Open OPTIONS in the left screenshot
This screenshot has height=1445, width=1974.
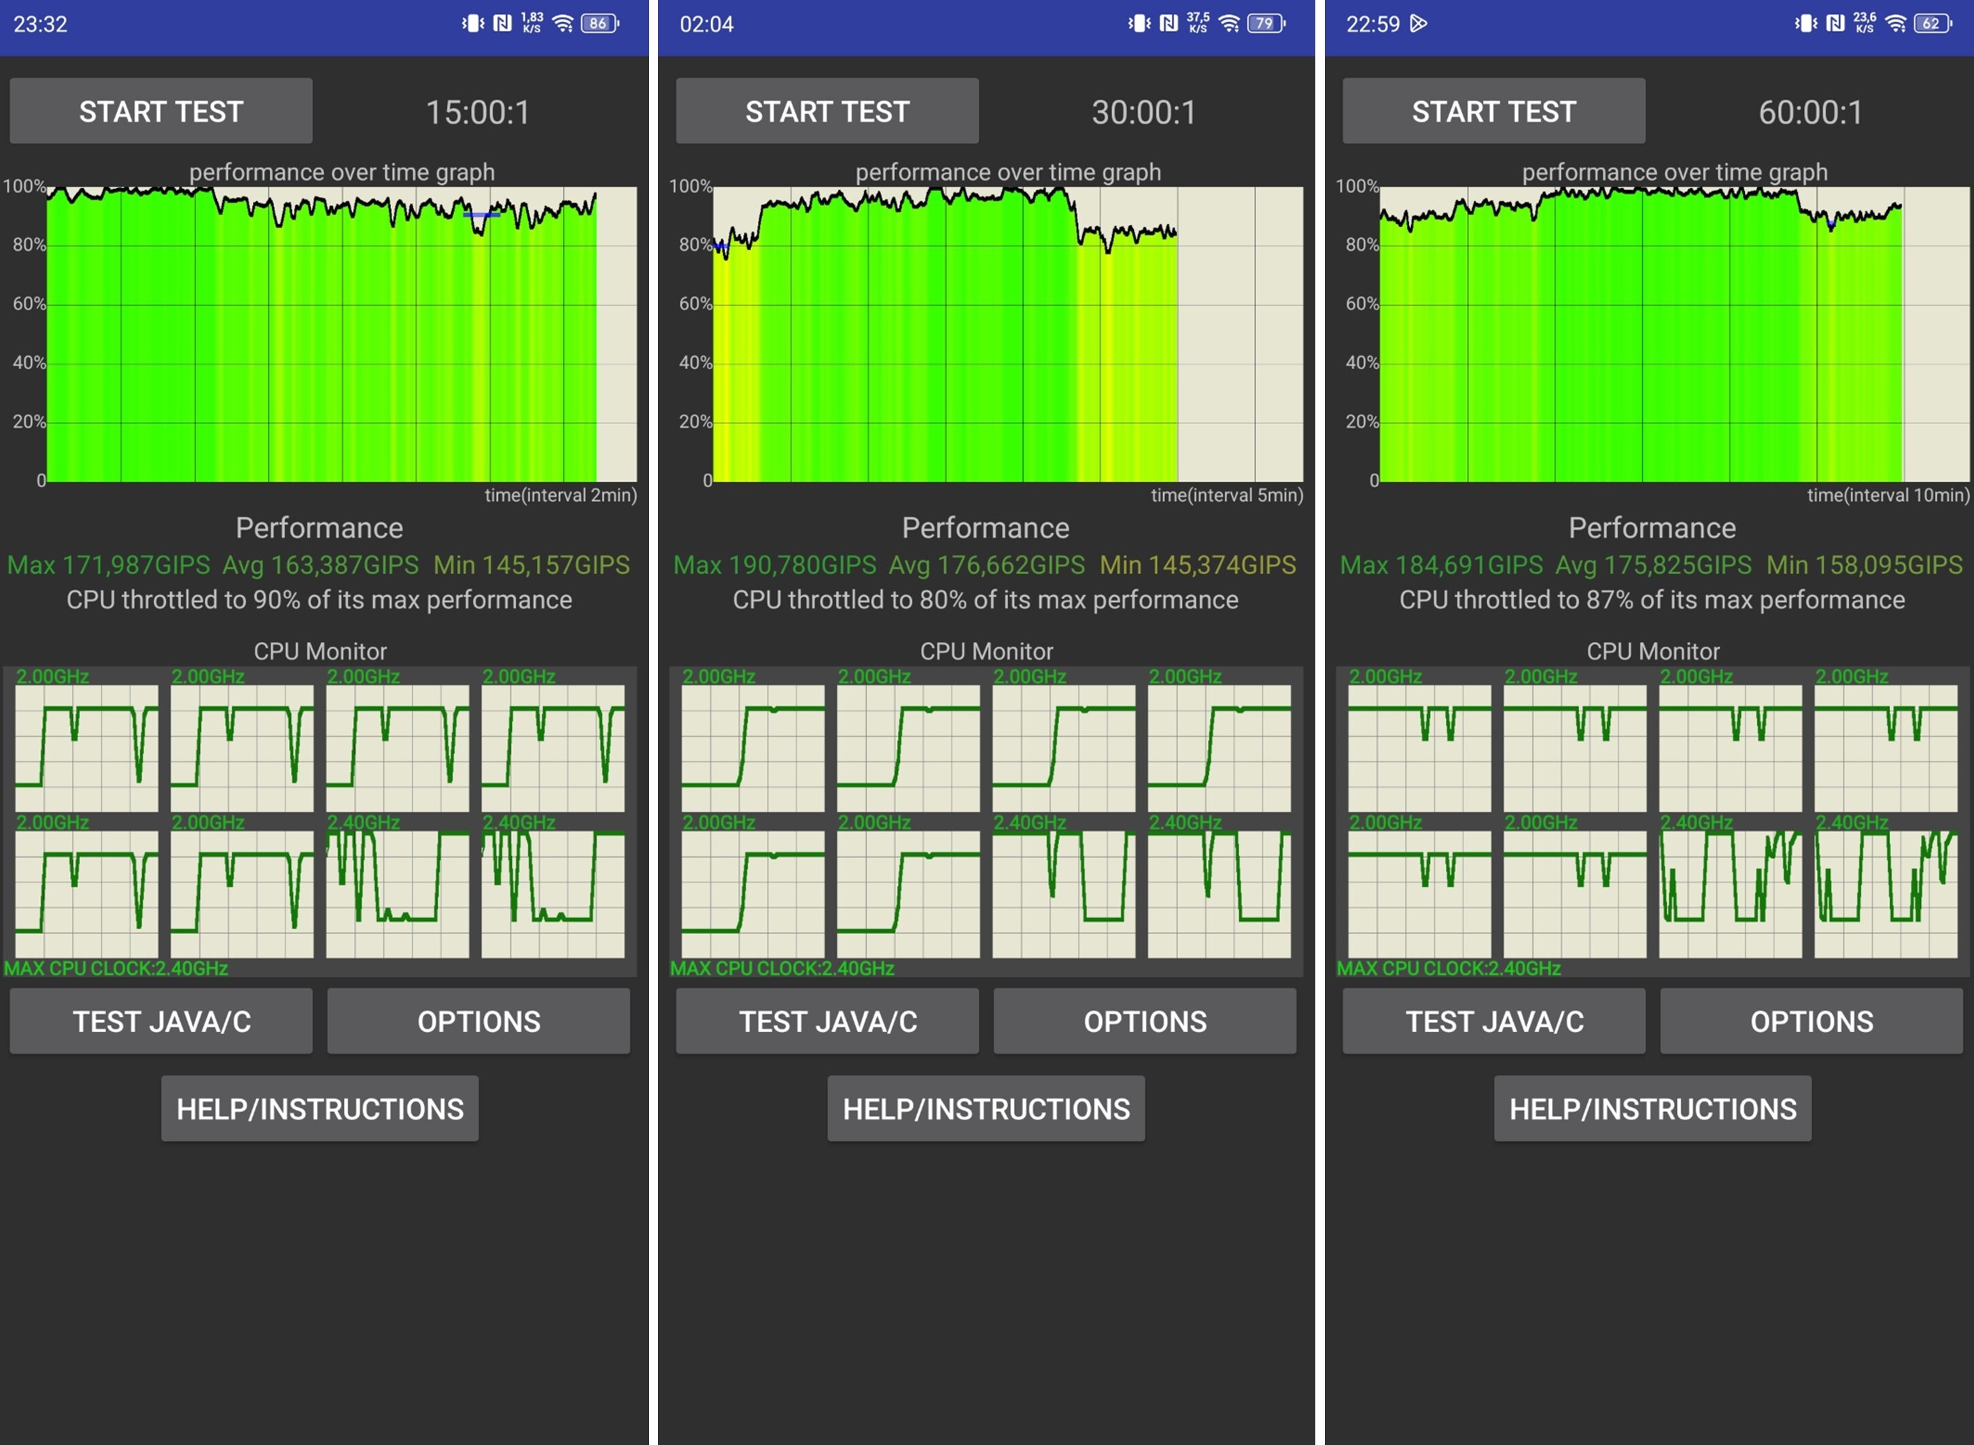[x=479, y=1021]
